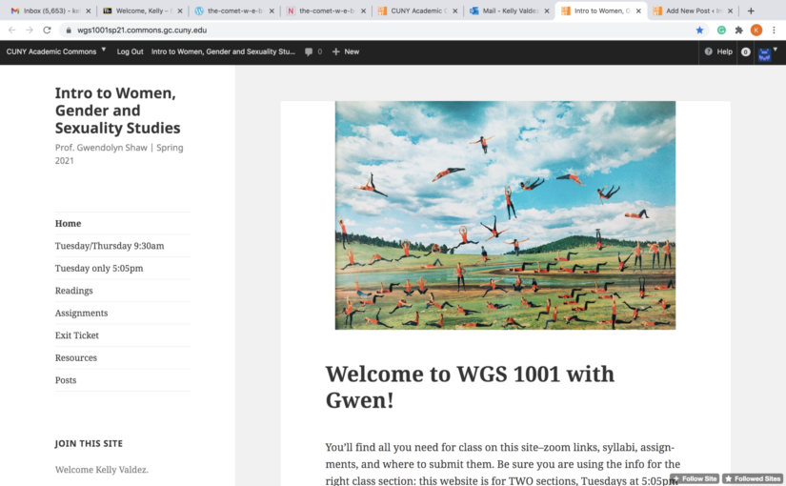Close the CUNY Academic tab
786x486 pixels.
pyautogui.click(x=455, y=10)
